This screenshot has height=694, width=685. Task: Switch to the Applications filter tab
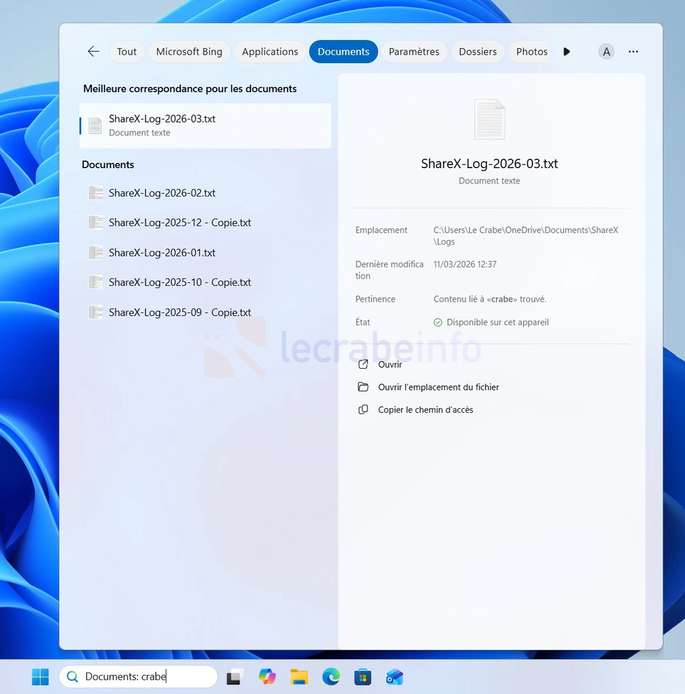point(270,52)
